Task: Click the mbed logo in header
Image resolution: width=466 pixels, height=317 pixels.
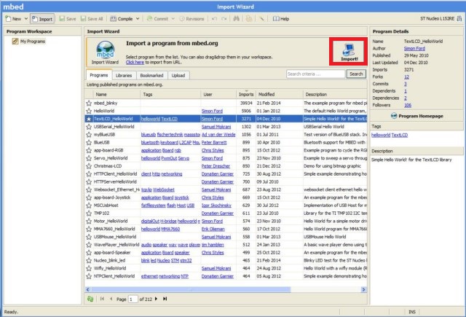Action: (x=13, y=7)
